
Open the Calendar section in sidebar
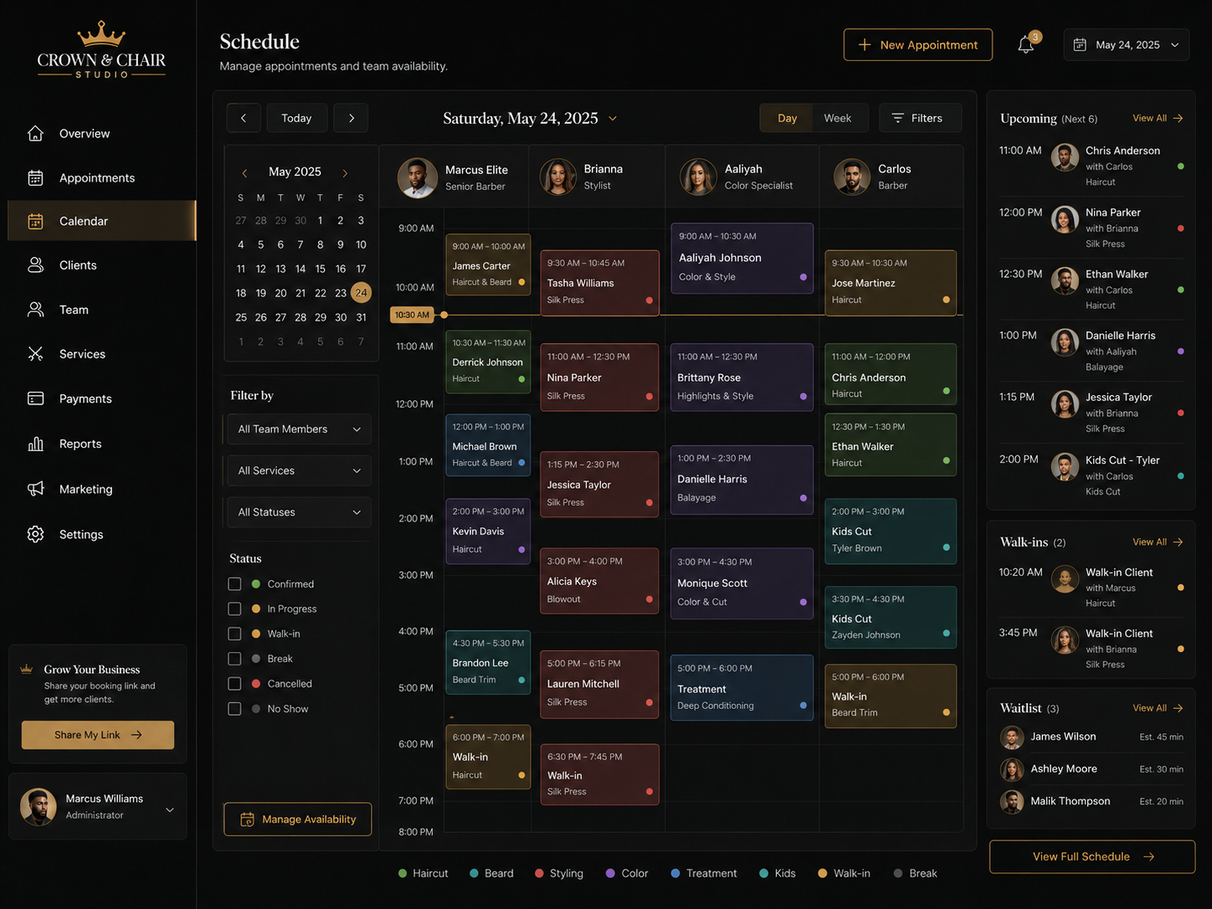tap(102, 221)
